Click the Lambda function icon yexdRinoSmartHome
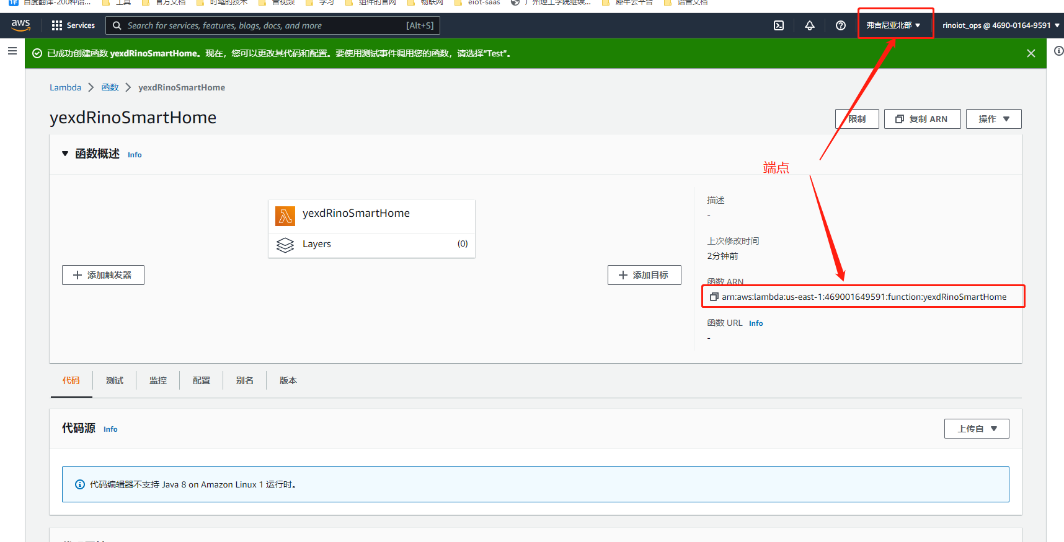This screenshot has width=1064, height=542. pyautogui.click(x=285, y=216)
